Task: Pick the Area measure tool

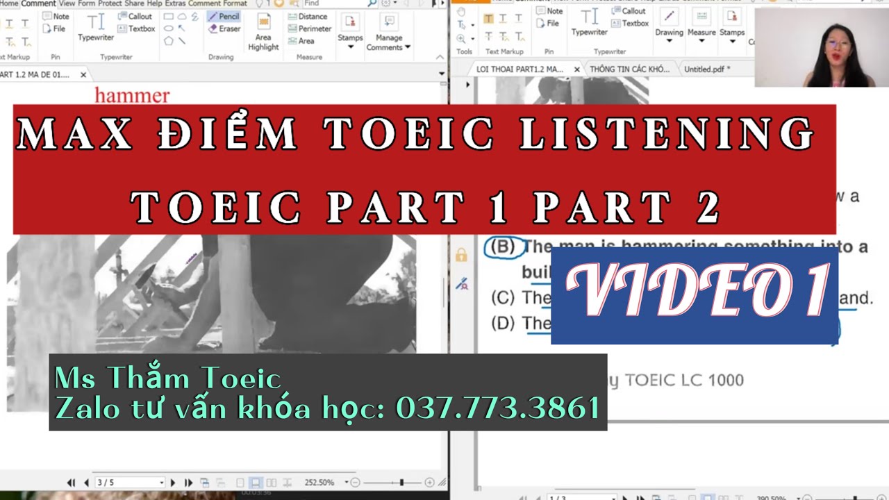Action: point(300,41)
